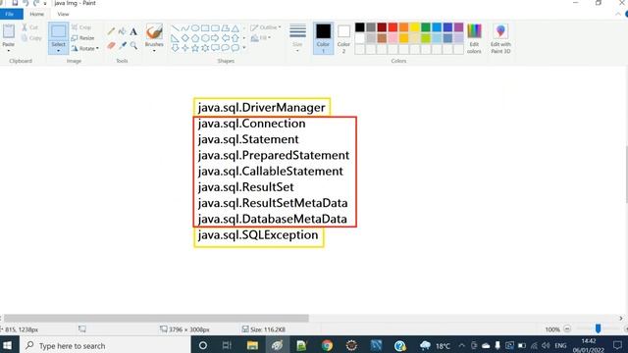Open the Size thickness dropdown
Screen dimensions: 628x353
point(297,38)
